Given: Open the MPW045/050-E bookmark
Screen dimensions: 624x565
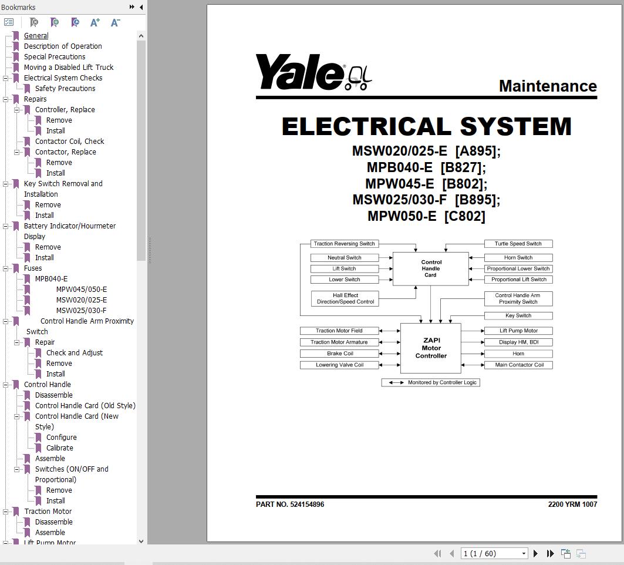Looking at the screenshot, I should pyautogui.click(x=82, y=290).
